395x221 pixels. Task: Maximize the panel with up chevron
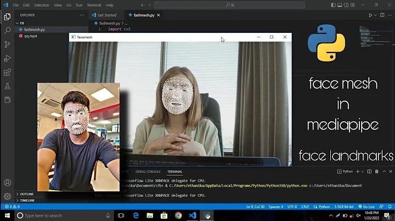coord(384,172)
